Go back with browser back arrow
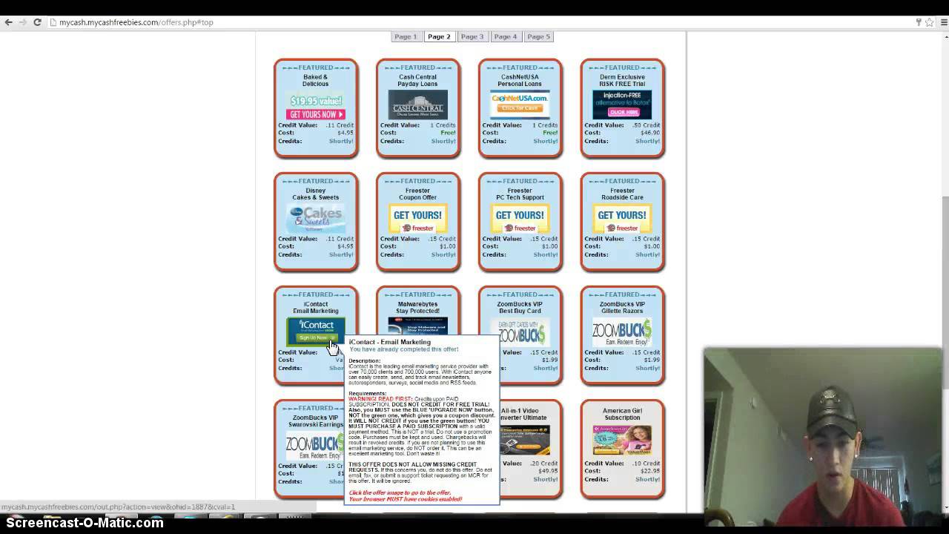The image size is (949, 534). (8, 22)
